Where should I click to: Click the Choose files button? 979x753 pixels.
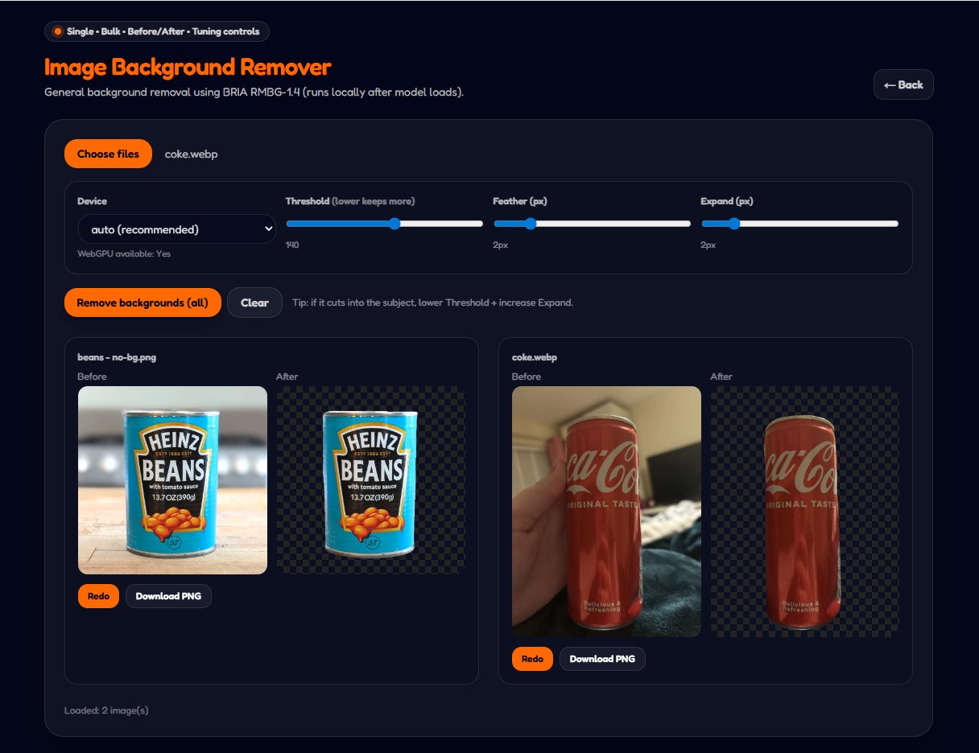pyautogui.click(x=108, y=154)
